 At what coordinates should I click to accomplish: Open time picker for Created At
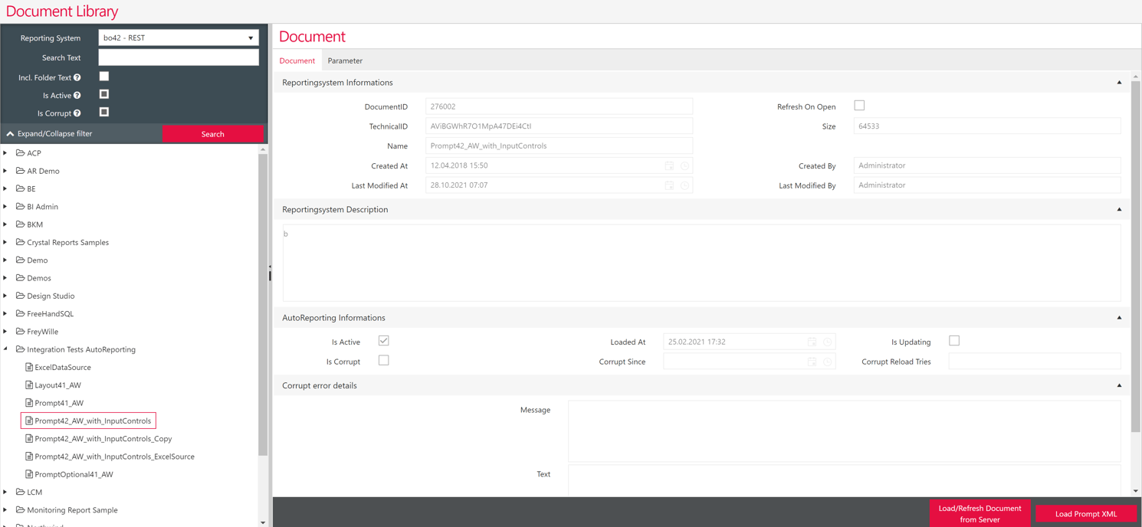coord(685,165)
